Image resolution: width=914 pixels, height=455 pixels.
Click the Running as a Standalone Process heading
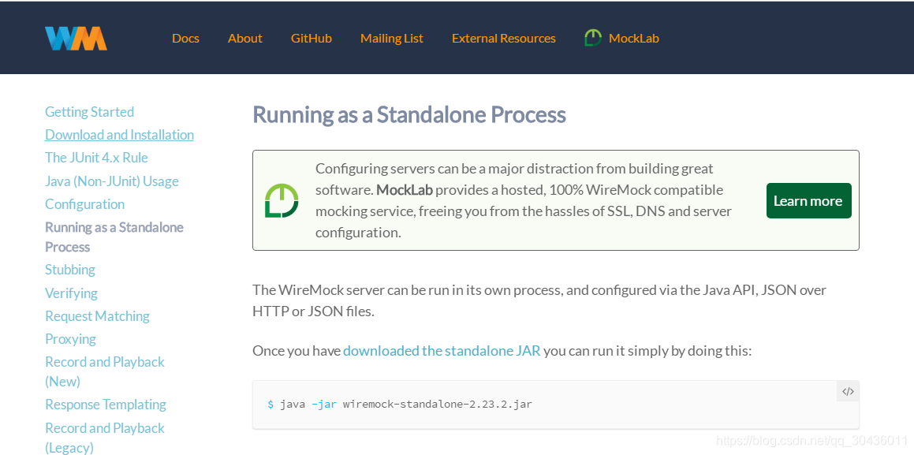[x=409, y=115]
